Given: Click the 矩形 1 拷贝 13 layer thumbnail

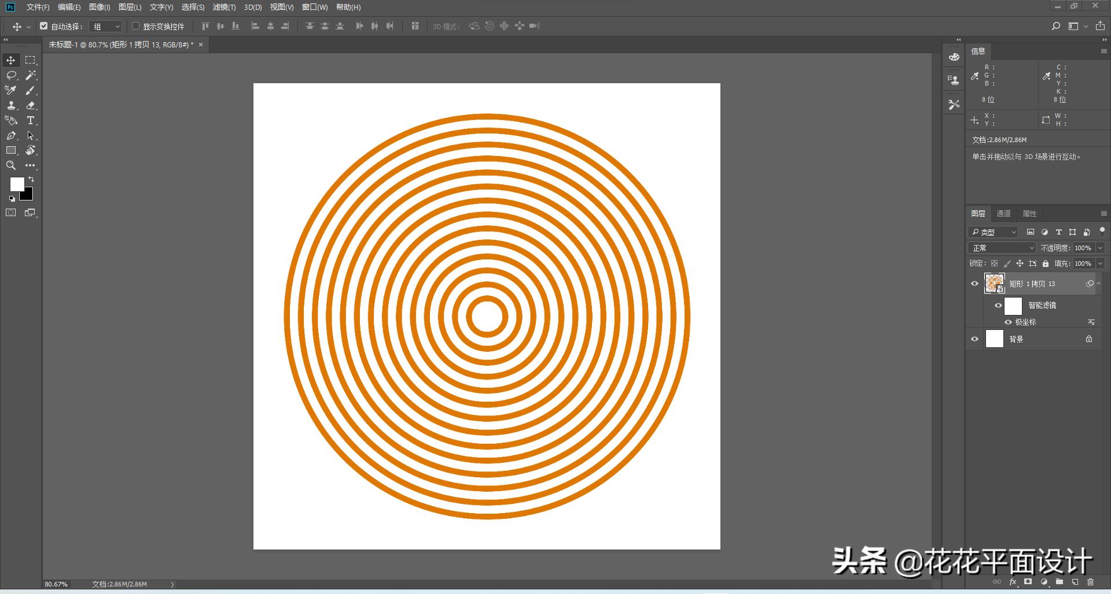Looking at the screenshot, I should coord(994,284).
